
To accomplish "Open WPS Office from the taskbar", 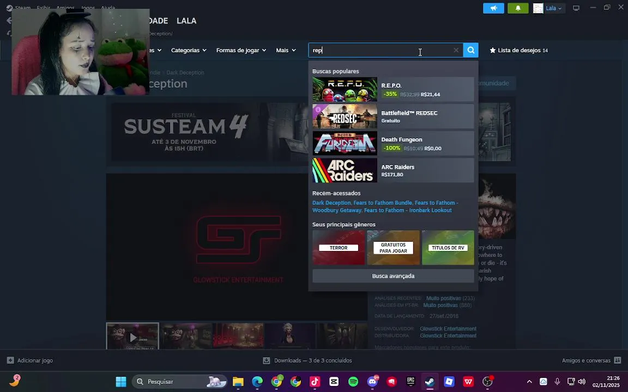I will coord(468,382).
